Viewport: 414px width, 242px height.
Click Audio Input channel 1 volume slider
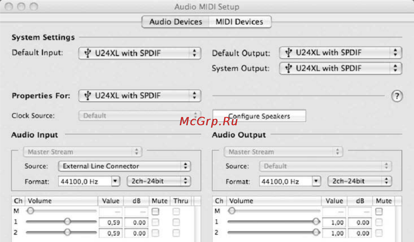(61, 222)
